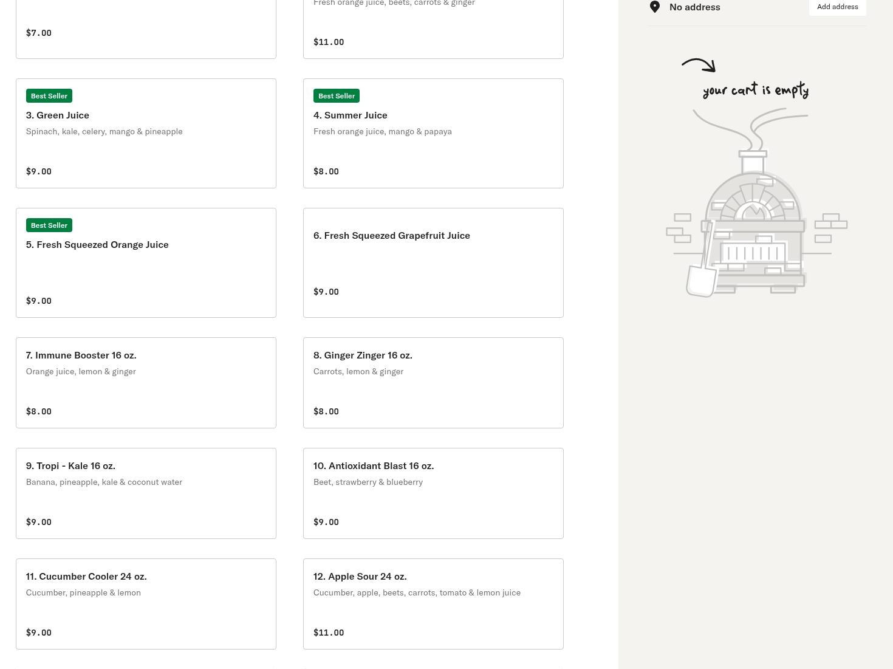Click the location pin icon

[x=655, y=7]
